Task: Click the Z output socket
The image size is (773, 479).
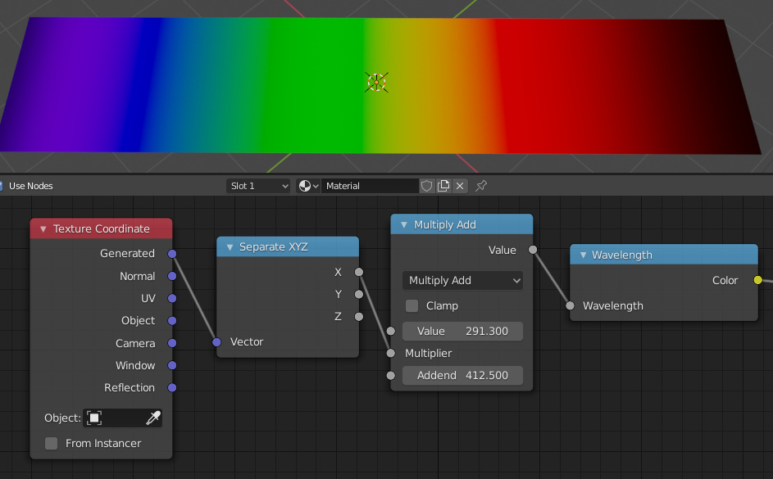Action: tap(359, 317)
